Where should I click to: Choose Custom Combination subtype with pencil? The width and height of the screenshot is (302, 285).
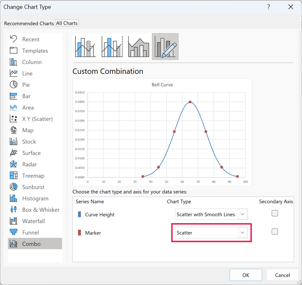[165, 47]
